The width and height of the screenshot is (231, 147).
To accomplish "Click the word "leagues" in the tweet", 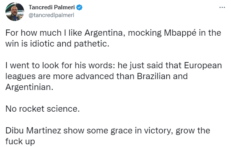I will 21,76.
